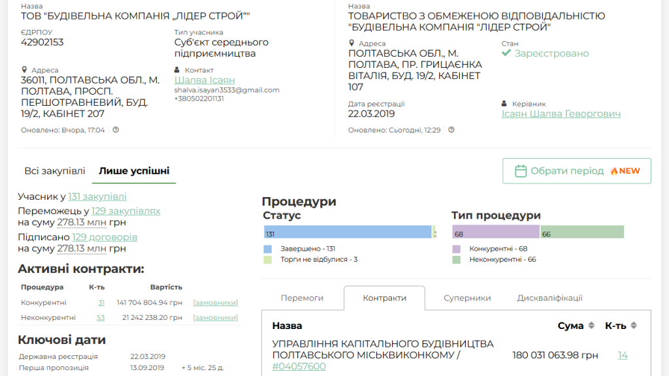Click the value '141 704 804.94 грн'
669x376 pixels.
150,303
